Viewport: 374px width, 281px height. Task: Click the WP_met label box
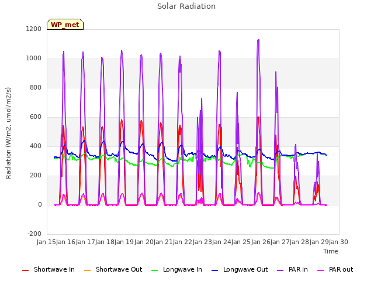(x=65, y=25)
